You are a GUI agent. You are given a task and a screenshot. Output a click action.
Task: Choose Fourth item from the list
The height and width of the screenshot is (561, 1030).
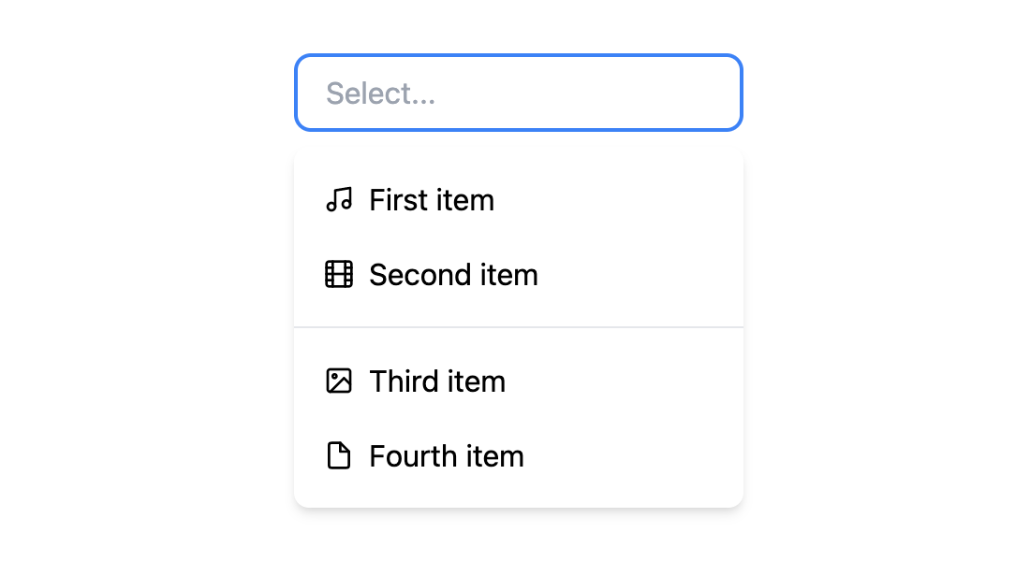click(x=446, y=455)
